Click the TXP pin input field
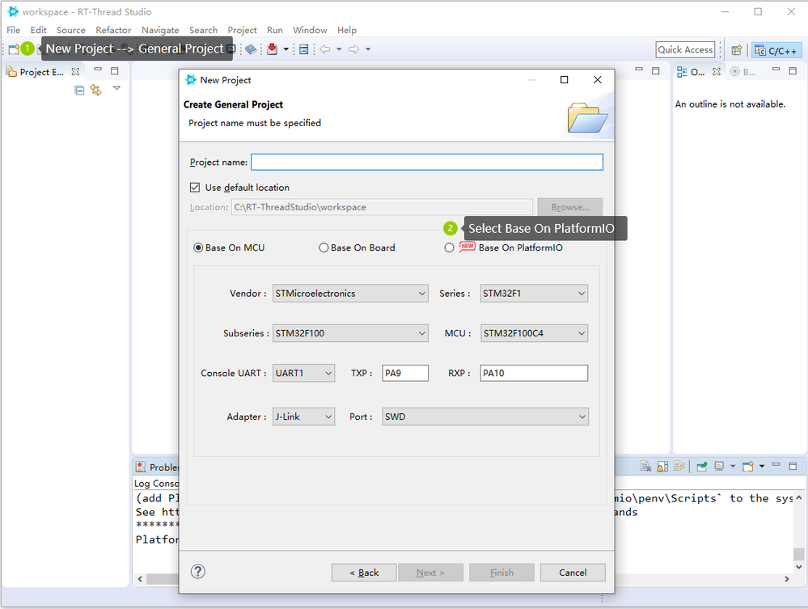This screenshot has height=609, width=808. [x=405, y=373]
